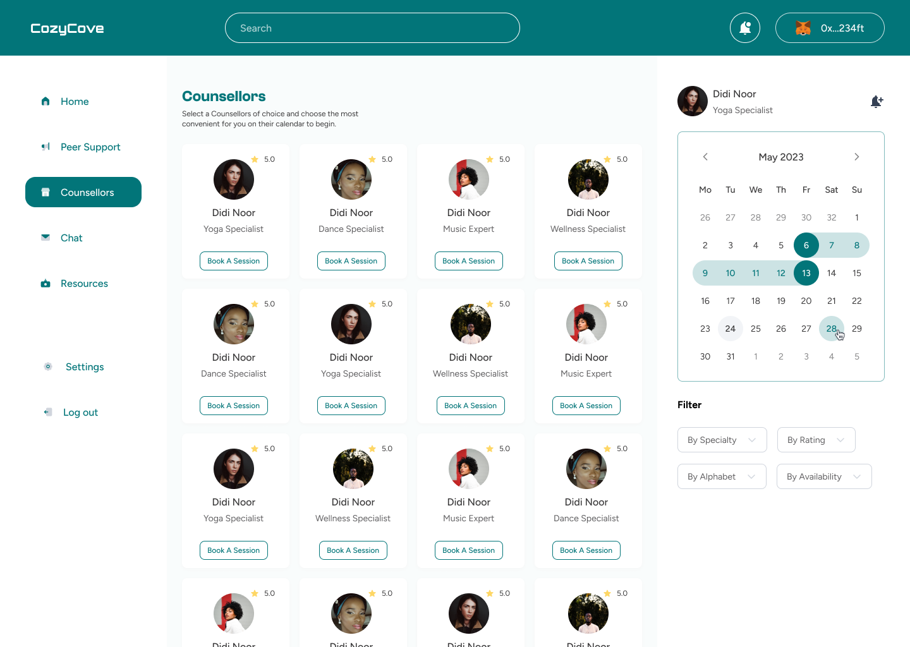Click the Home sidebar icon
Viewport: 910px width, 647px height.
tap(45, 101)
